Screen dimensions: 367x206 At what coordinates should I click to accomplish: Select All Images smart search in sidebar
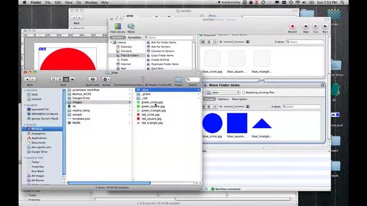[38, 176]
